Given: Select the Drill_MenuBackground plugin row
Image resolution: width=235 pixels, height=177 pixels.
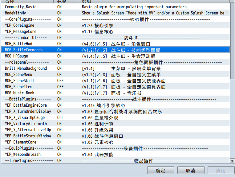Looking at the screenshot, I should pos(115,68).
